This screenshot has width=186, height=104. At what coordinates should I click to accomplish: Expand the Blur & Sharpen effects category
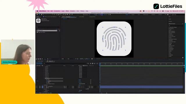pyautogui.click(x=169, y=31)
